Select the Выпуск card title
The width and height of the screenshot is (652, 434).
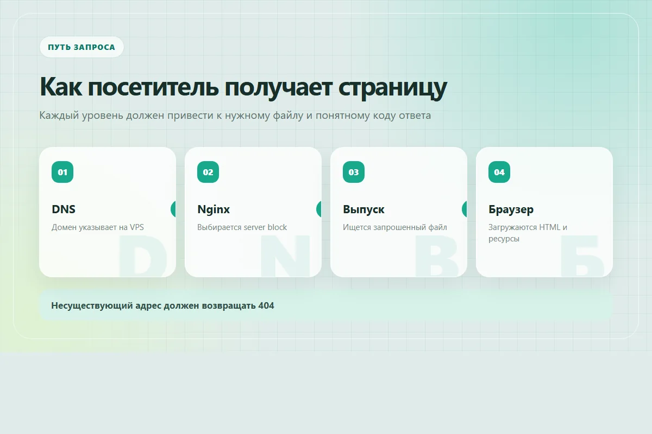pos(363,209)
